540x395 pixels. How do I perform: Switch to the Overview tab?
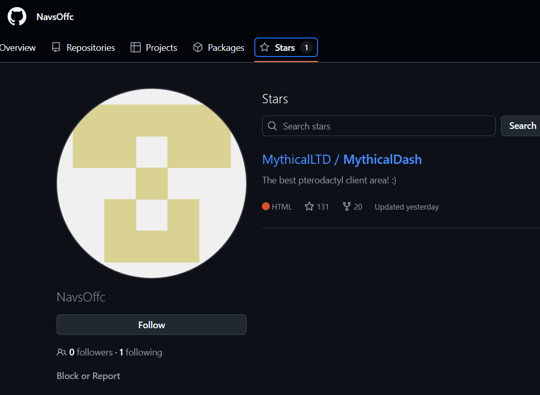click(x=17, y=47)
